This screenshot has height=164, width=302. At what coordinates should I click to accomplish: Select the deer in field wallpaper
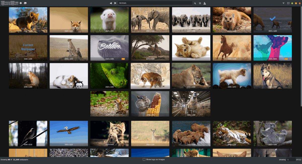[150, 134]
